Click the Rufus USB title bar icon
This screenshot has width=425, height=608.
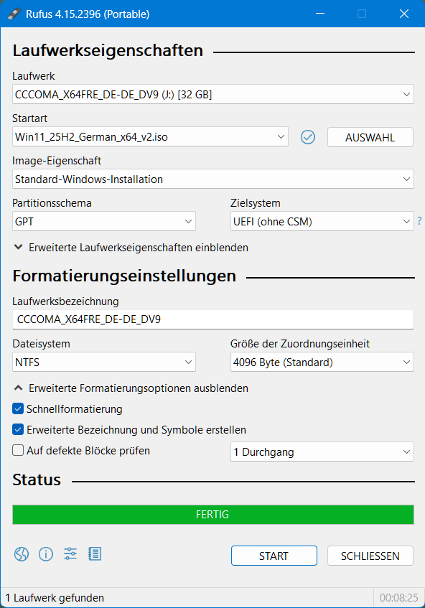14,14
